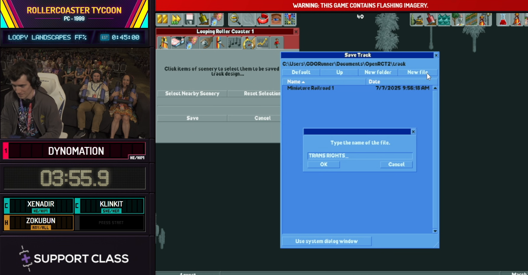
Task: Open the gold shovel construction options
Action: 203,19
